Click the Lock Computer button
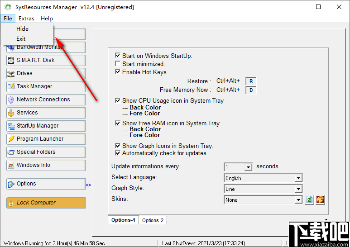Viewport: 350px width, 247px height. click(x=46, y=203)
